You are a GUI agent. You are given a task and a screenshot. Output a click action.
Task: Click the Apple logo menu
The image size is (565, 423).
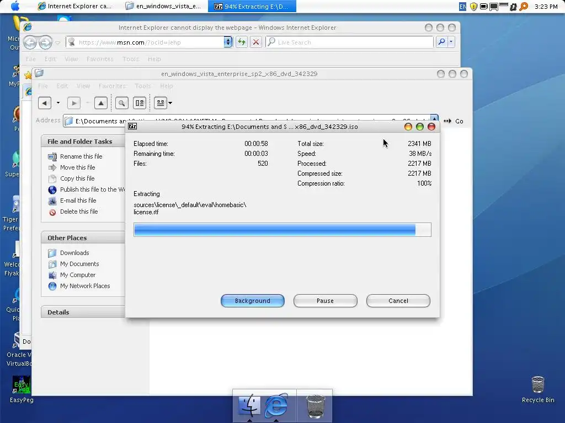[x=15, y=6]
